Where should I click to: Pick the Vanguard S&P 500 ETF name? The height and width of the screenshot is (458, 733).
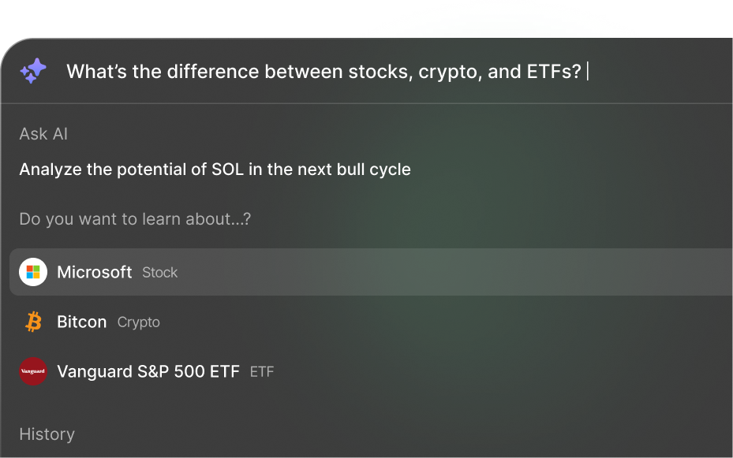coord(148,371)
